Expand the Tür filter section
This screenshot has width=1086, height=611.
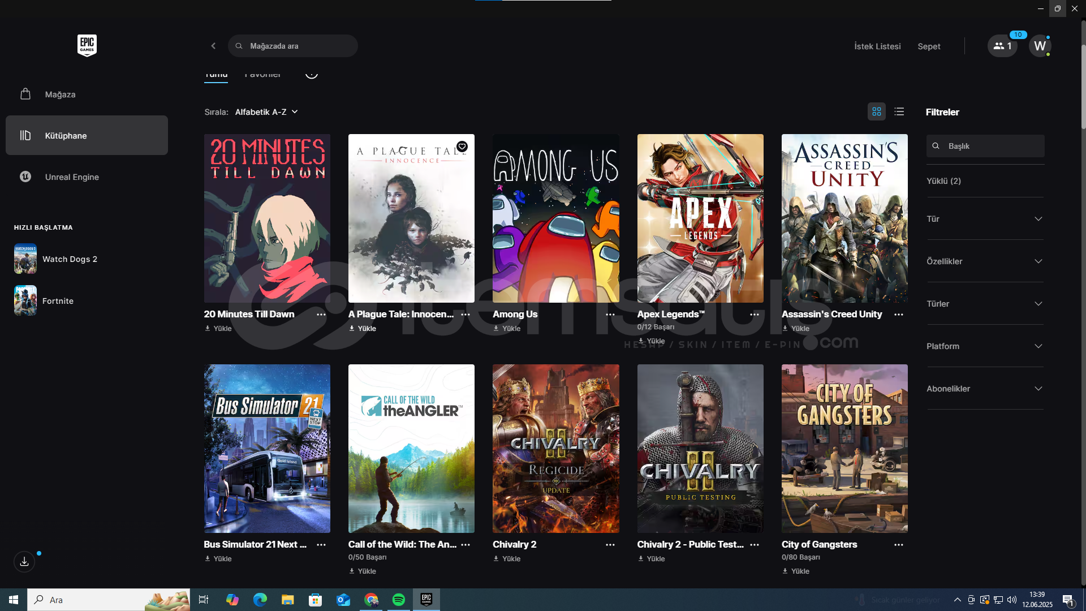[x=985, y=219]
